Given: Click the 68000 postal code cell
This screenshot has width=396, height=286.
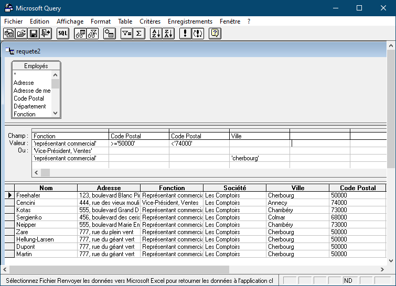Looking at the screenshot, I should (x=358, y=217).
